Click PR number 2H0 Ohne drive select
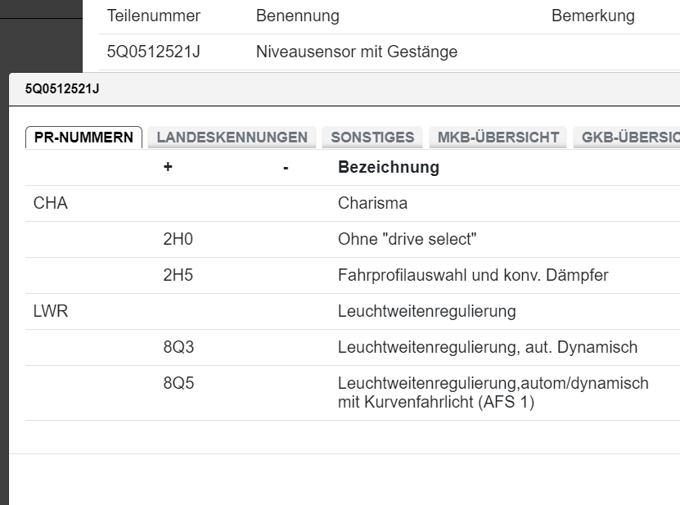Screen dimensions: 680x505 (x=245, y=239)
